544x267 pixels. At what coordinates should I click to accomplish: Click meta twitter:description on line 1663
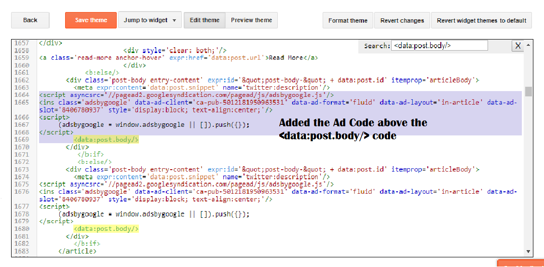tap(202, 88)
